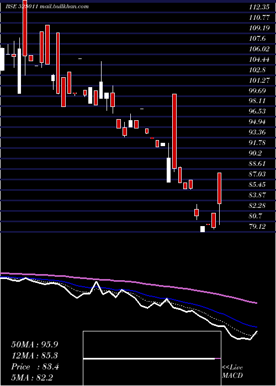Image resolution: width=276 pixels, height=386 pixels.
Task: Select the 112.35 price axis label
Action: tap(259, 7)
